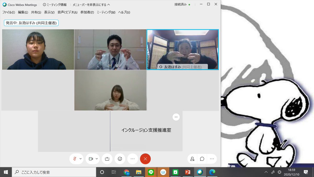Open Chrome from the taskbar
This screenshot has width=314, height=177.
click(127, 172)
